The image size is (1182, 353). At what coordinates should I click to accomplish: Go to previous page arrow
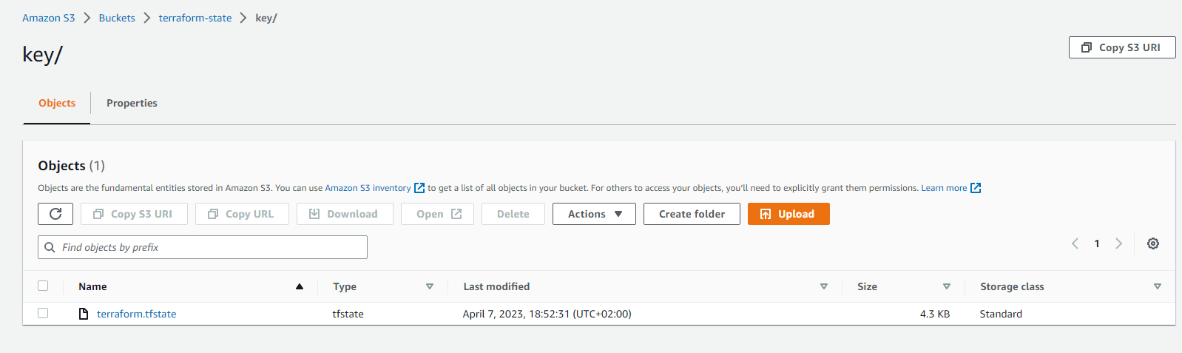tap(1075, 243)
